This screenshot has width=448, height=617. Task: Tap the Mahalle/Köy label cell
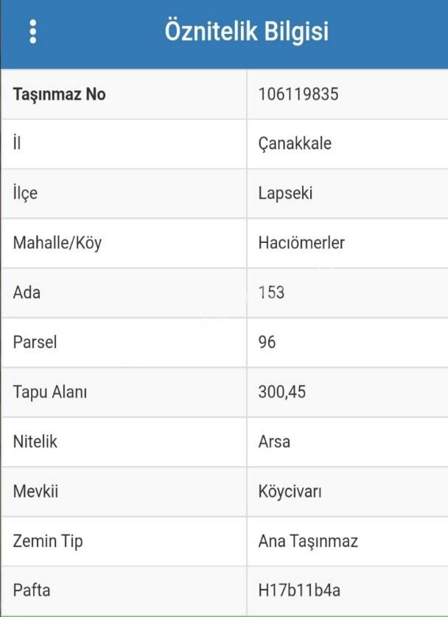(124, 243)
